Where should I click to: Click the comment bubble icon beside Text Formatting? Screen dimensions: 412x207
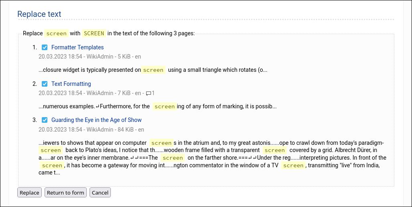tap(148, 93)
